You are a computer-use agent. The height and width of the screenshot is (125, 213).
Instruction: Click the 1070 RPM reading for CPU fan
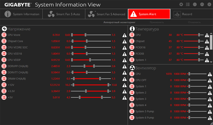click(169, 74)
